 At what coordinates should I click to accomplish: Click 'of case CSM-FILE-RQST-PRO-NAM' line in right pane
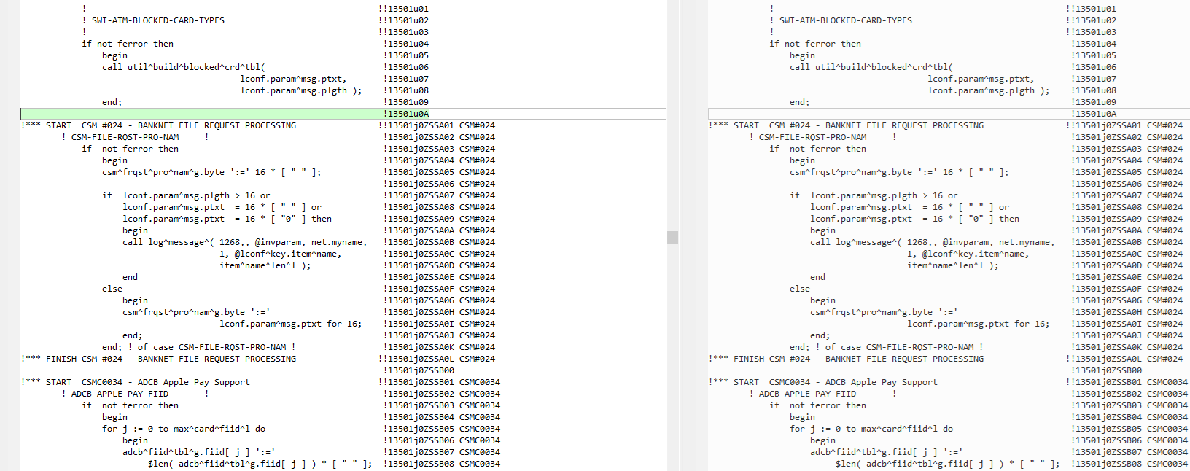point(887,347)
